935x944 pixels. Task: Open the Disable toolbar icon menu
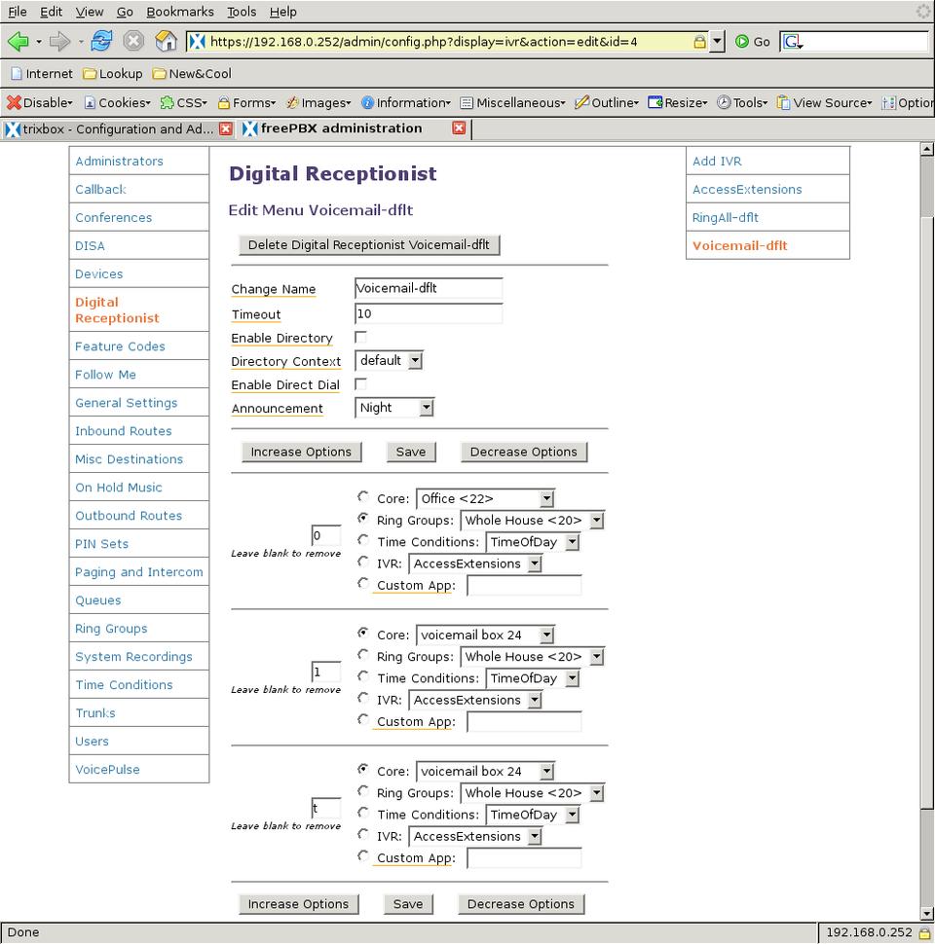(39, 102)
